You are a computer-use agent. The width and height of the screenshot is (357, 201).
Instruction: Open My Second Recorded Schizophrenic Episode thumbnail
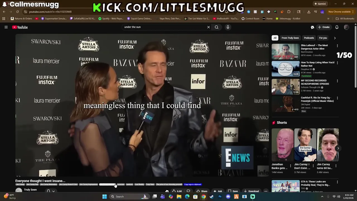pos(285,87)
